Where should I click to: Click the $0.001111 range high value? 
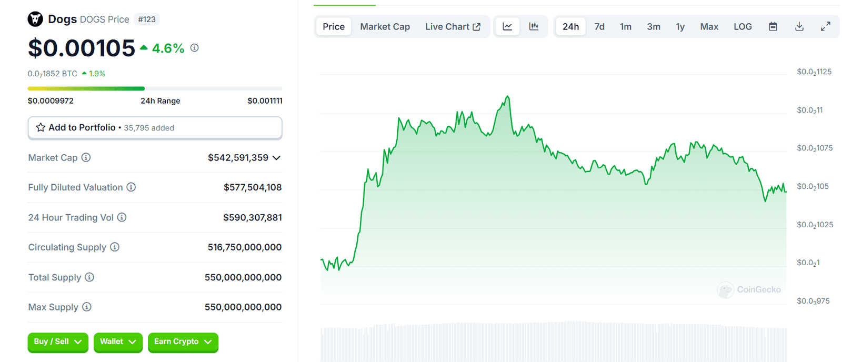(x=265, y=100)
